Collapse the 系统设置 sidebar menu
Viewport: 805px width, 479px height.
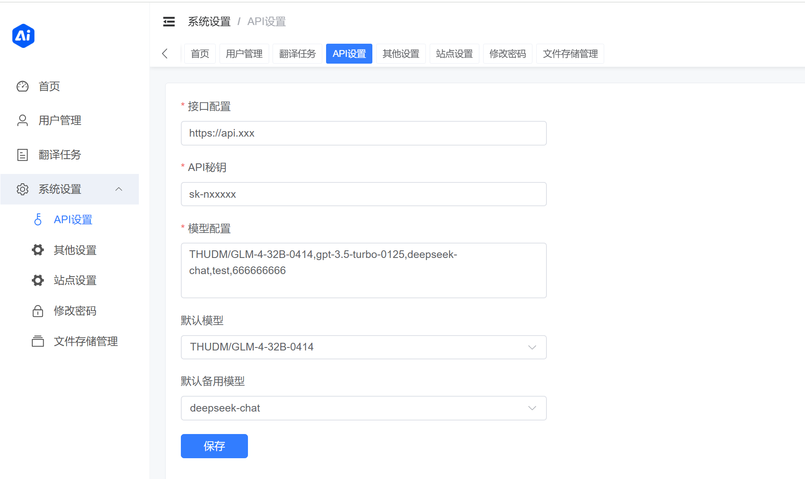click(x=119, y=189)
